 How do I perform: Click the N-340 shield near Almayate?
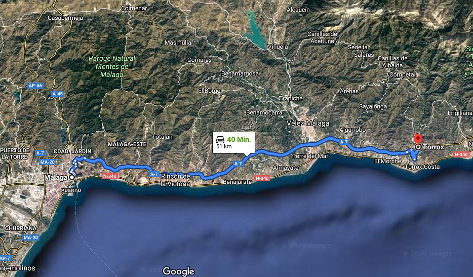click(262, 178)
